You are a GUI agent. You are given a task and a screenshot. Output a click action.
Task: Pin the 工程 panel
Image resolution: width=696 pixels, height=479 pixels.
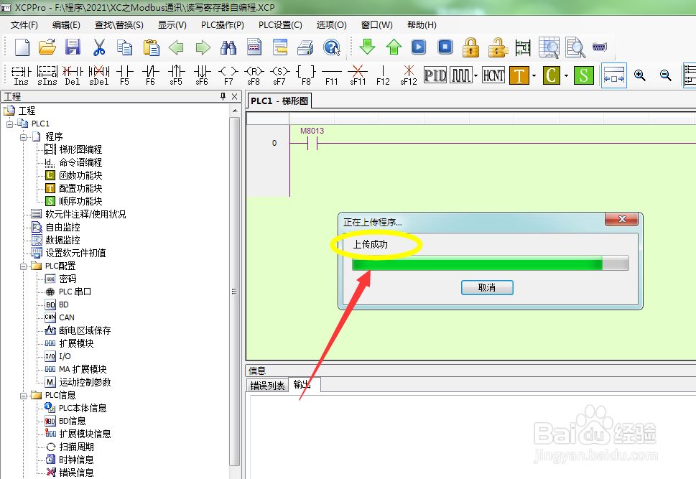[223, 96]
